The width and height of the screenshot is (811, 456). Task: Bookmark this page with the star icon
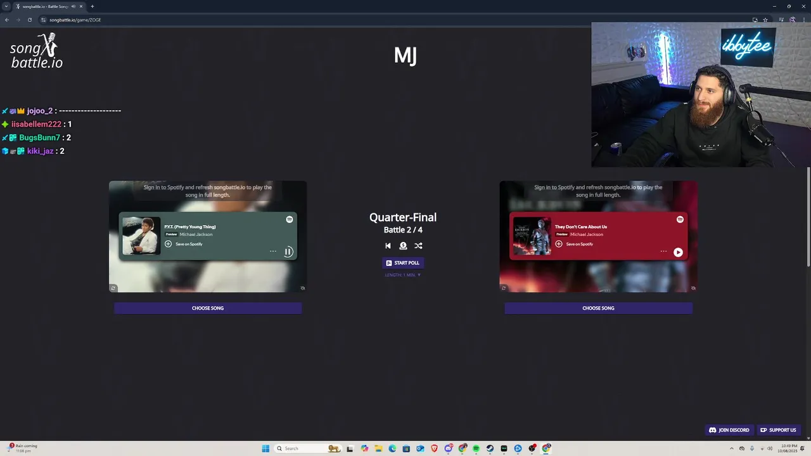click(x=765, y=20)
